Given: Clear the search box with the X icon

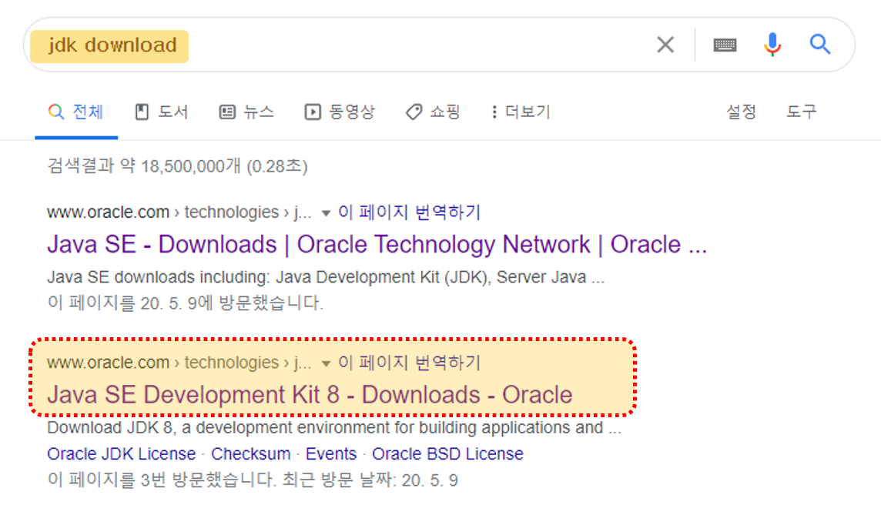Looking at the screenshot, I should coord(665,45).
